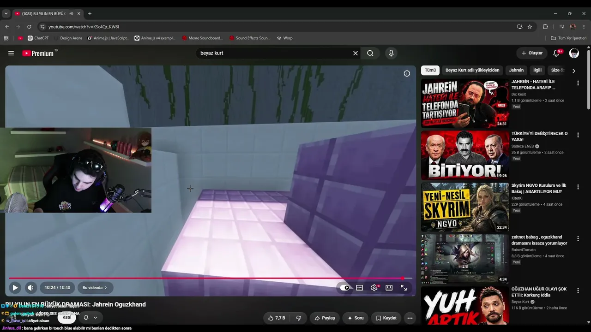Click the Oluştur create button
591x332 pixels.
(x=532, y=53)
